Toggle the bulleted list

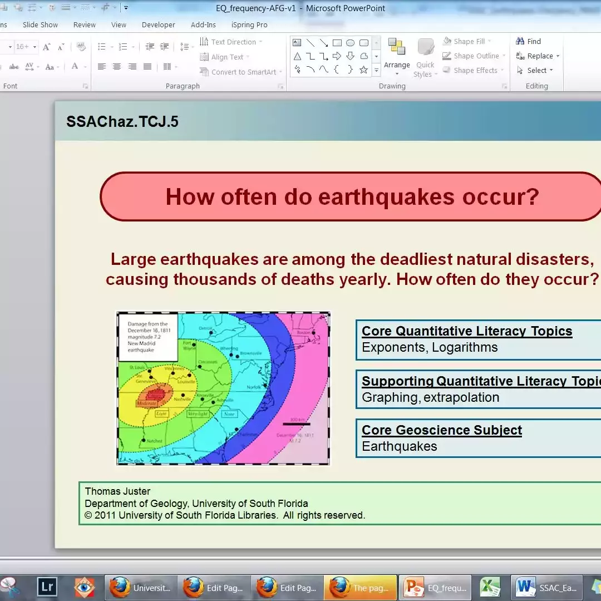(102, 46)
